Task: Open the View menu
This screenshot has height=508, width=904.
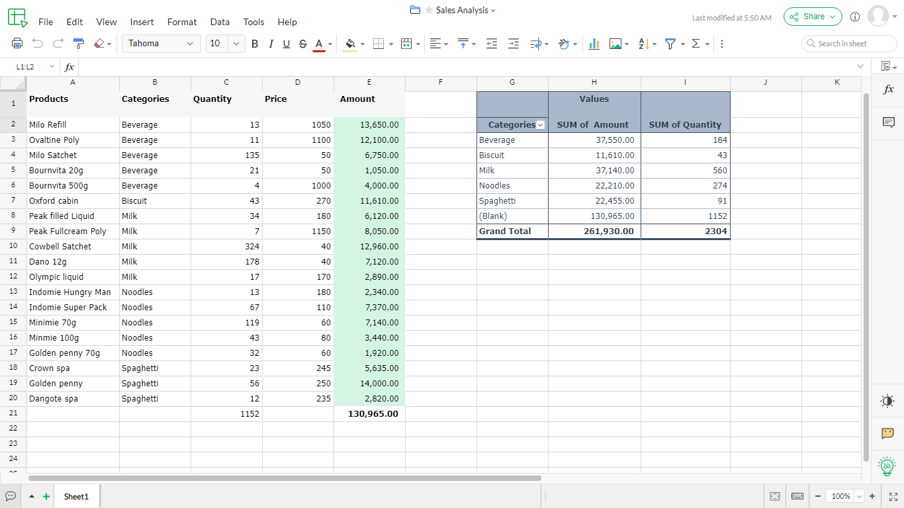Action: [107, 22]
